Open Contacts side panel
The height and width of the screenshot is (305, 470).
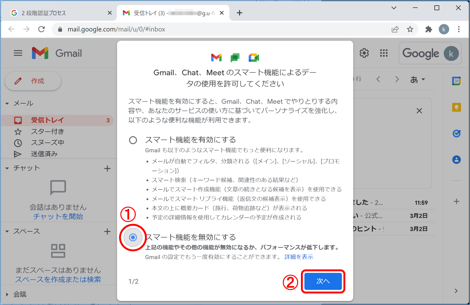click(x=457, y=160)
